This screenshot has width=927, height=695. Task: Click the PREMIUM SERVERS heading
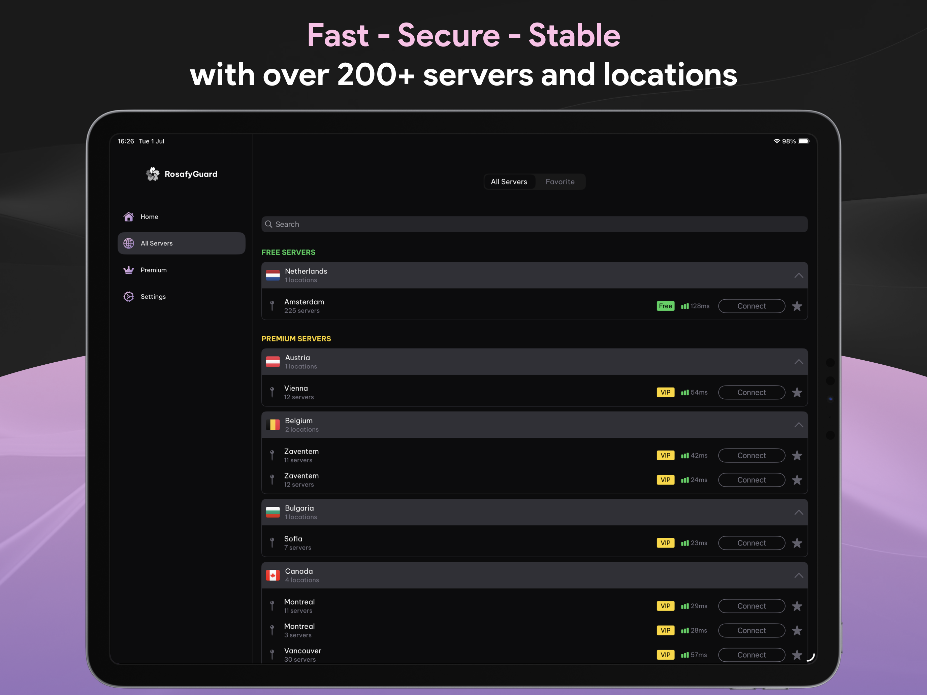[x=296, y=338]
